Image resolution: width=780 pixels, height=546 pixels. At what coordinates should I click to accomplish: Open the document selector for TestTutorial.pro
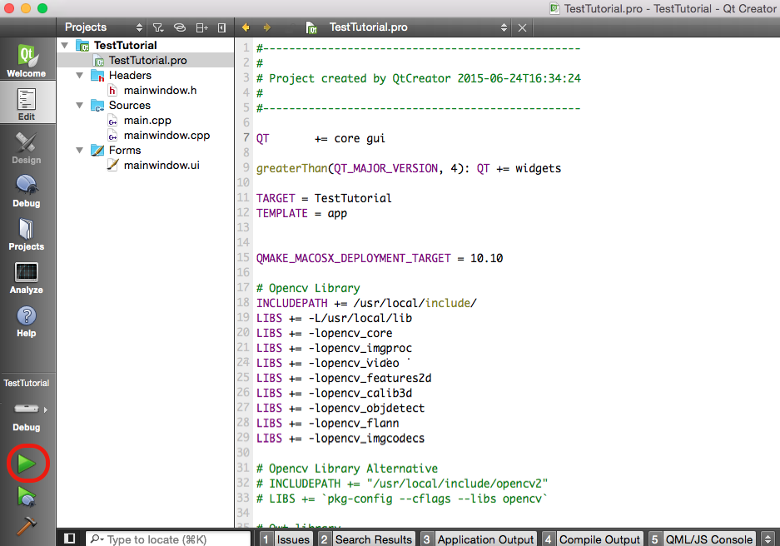407,27
